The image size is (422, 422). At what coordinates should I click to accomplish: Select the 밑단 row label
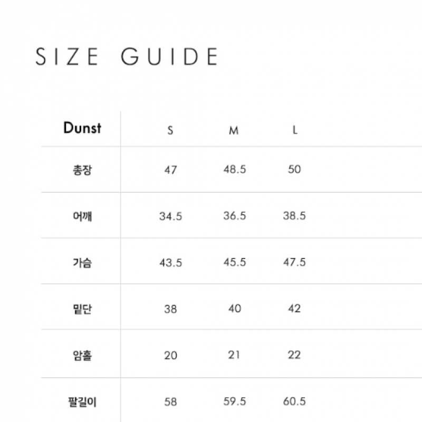[82, 309]
